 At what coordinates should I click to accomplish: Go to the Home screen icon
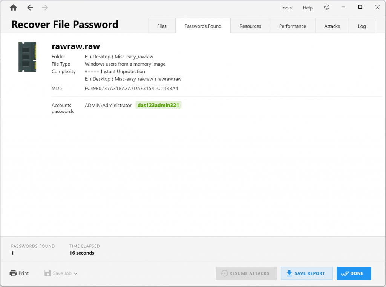[x=14, y=8]
